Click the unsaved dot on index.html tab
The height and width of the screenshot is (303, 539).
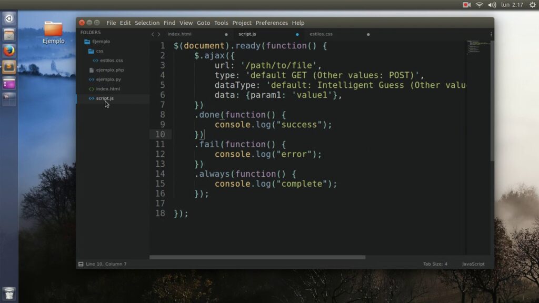226,34
